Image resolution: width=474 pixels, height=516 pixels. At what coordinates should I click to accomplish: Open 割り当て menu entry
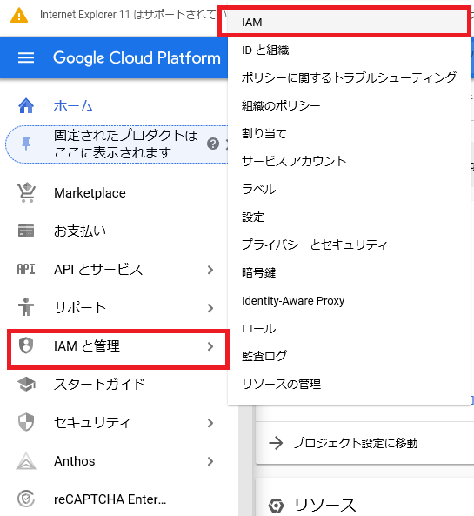click(349, 134)
